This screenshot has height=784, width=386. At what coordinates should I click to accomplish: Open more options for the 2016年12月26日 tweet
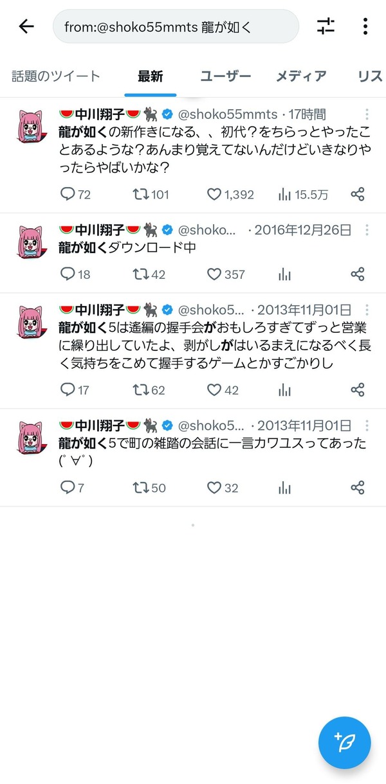pos(367,229)
